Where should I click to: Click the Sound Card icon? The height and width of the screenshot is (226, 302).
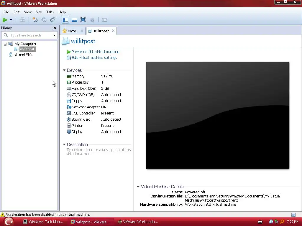(x=69, y=119)
